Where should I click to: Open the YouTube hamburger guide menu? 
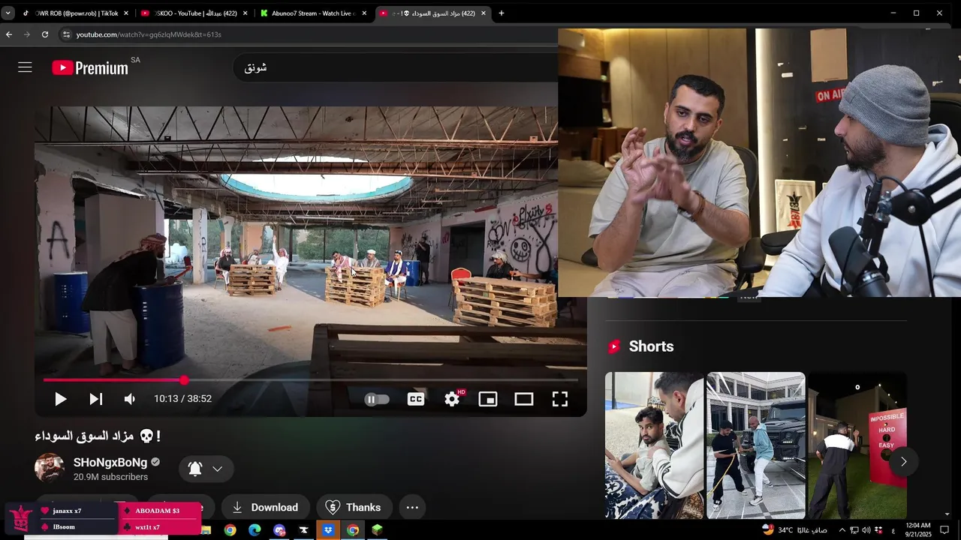coord(25,67)
